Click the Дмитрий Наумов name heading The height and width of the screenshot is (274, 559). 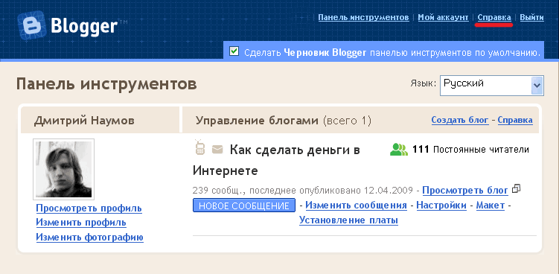tap(84, 121)
